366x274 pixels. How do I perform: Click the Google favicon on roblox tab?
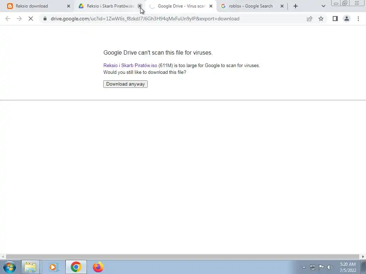[x=223, y=6]
